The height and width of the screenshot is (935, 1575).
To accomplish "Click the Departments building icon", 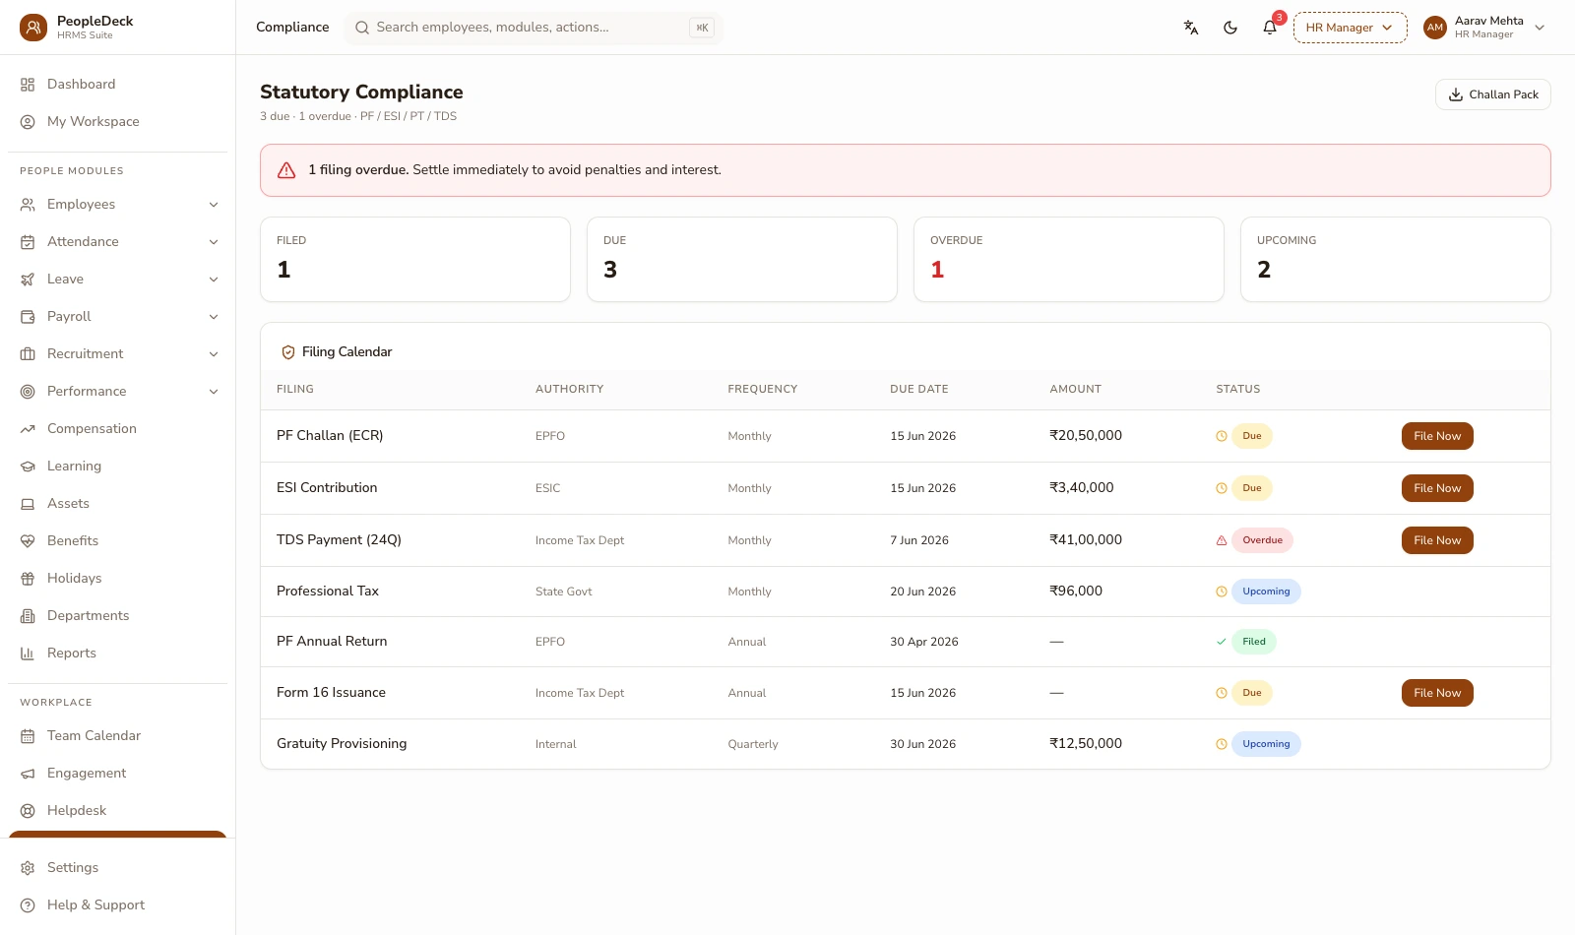I will coord(28,616).
